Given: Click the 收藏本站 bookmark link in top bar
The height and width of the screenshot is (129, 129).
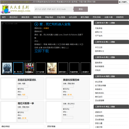Looking at the screenshot, I should (x=16, y=2).
